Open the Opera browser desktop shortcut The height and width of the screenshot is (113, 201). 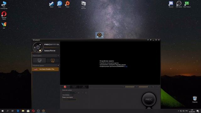coord(4,15)
